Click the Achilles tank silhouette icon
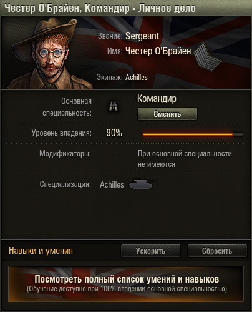 click(142, 184)
